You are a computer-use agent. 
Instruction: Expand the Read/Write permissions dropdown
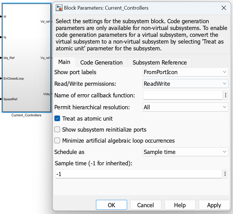coord(185,84)
